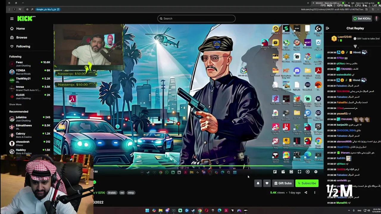Viewport: 381px width, 214px height.
Task: Click the Home icon in sidebar
Action: (x=12, y=29)
